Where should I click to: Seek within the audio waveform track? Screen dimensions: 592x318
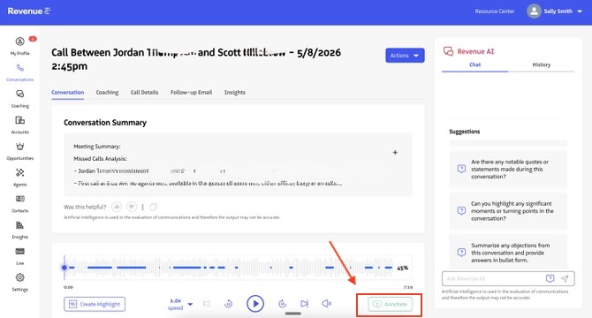[229, 268]
